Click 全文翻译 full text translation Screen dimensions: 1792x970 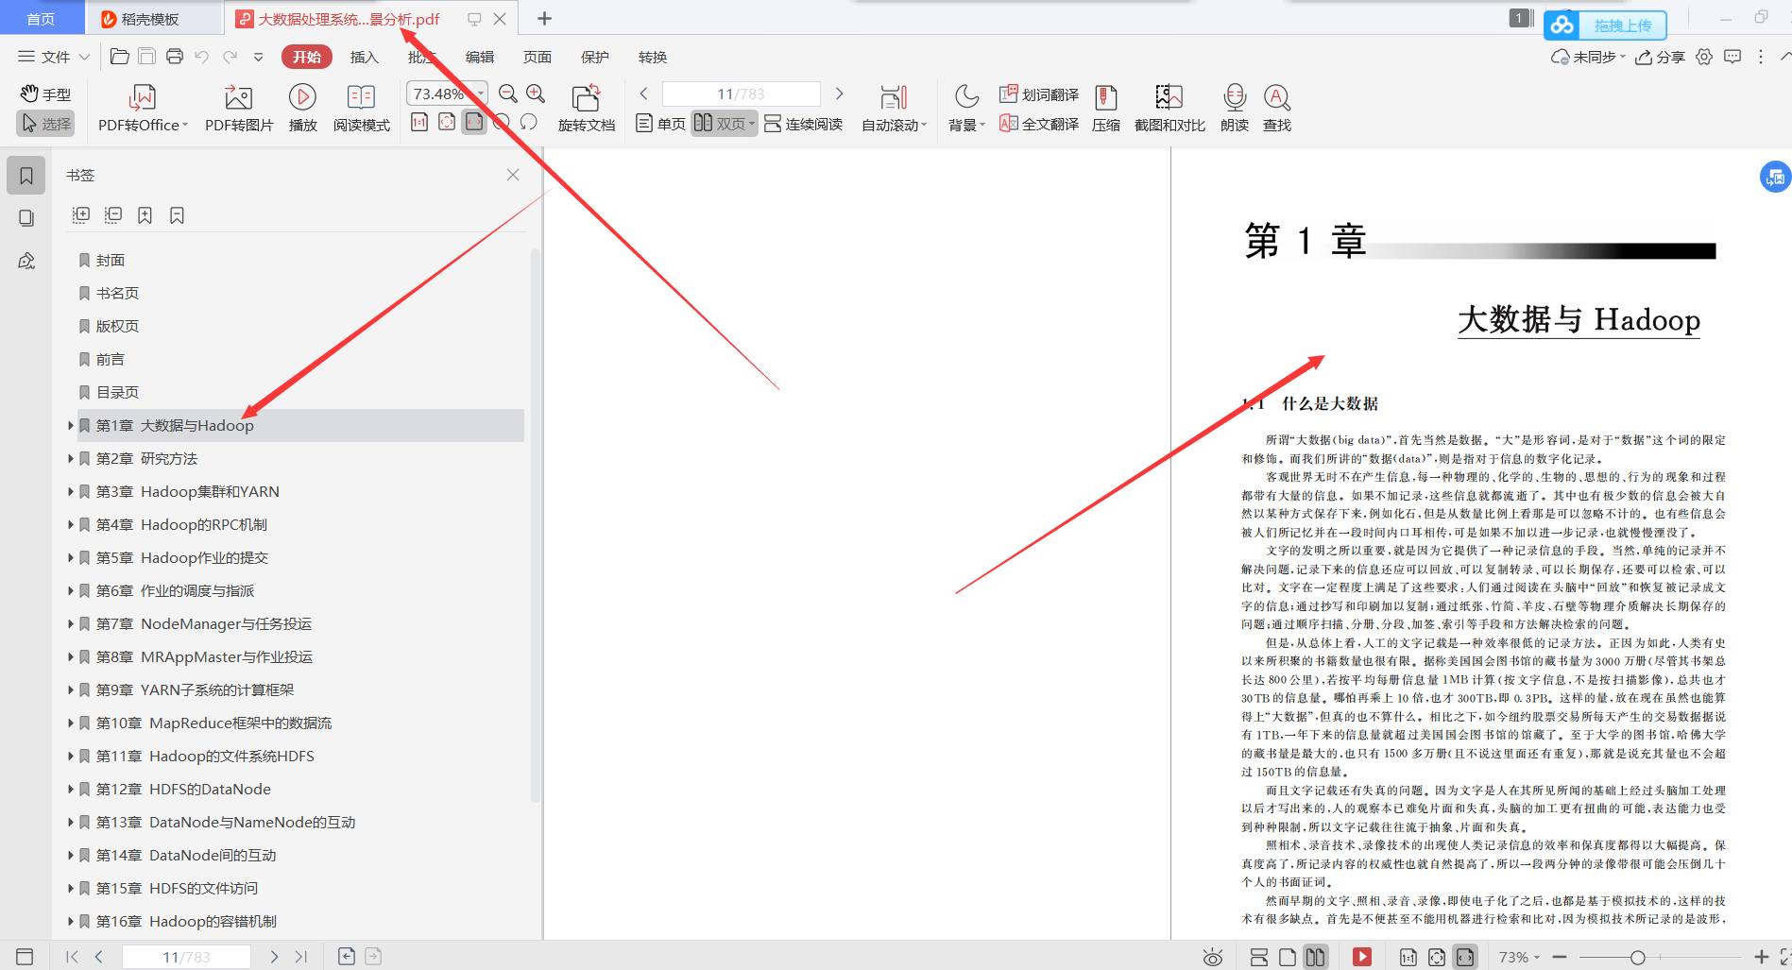(x=1039, y=124)
